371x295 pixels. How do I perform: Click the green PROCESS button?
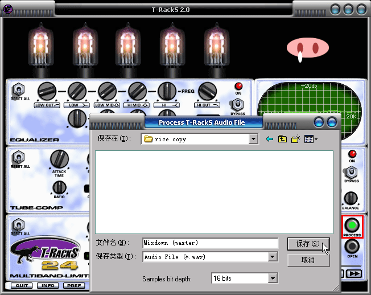pos(352,225)
